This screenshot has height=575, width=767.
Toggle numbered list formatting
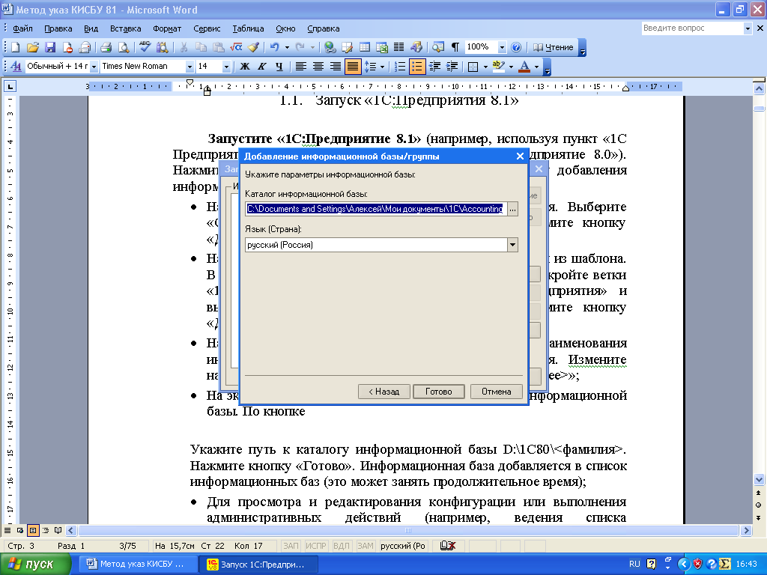click(x=400, y=66)
